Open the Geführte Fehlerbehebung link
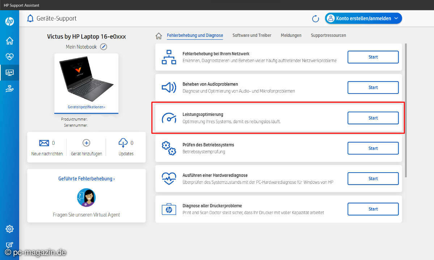Screen dimensions: 434x260 pyautogui.click(x=86, y=179)
